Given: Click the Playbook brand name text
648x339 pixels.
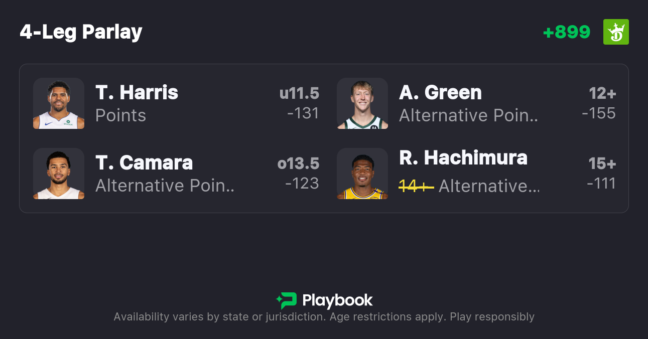Looking at the screenshot, I should (337, 300).
